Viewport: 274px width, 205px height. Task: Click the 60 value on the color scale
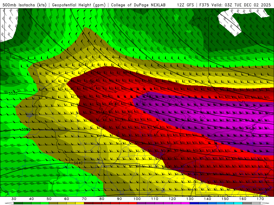pos(66,199)
